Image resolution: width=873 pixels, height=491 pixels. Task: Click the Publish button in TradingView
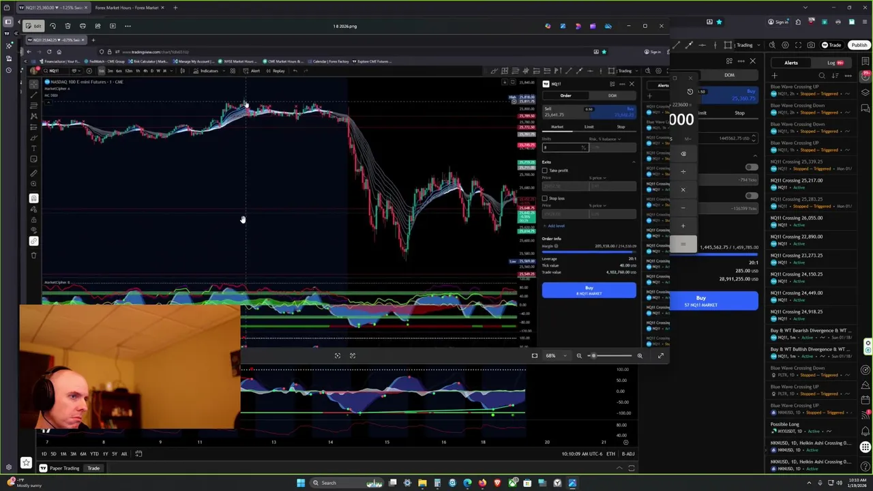859,45
